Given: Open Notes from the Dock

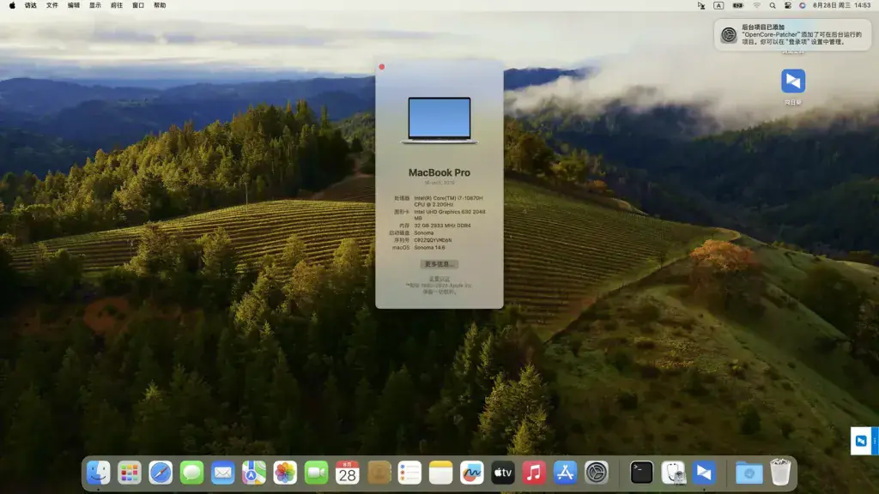Looking at the screenshot, I should [440, 473].
